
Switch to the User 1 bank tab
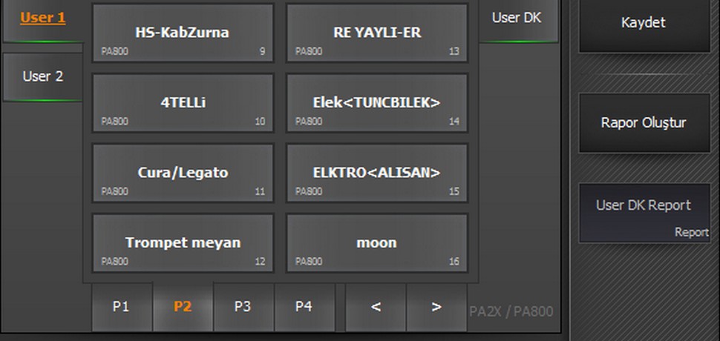coord(42,19)
